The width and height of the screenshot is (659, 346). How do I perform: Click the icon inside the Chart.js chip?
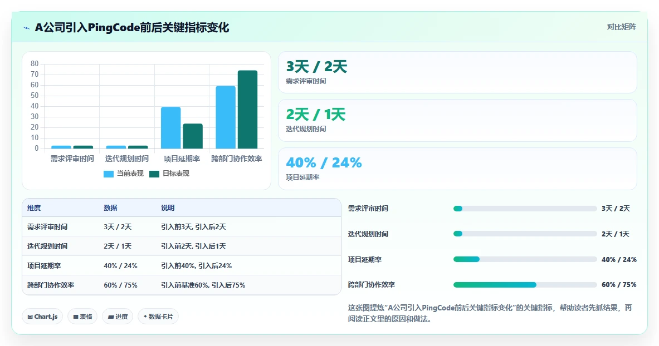pyautogui.click(x=30, y=317)
